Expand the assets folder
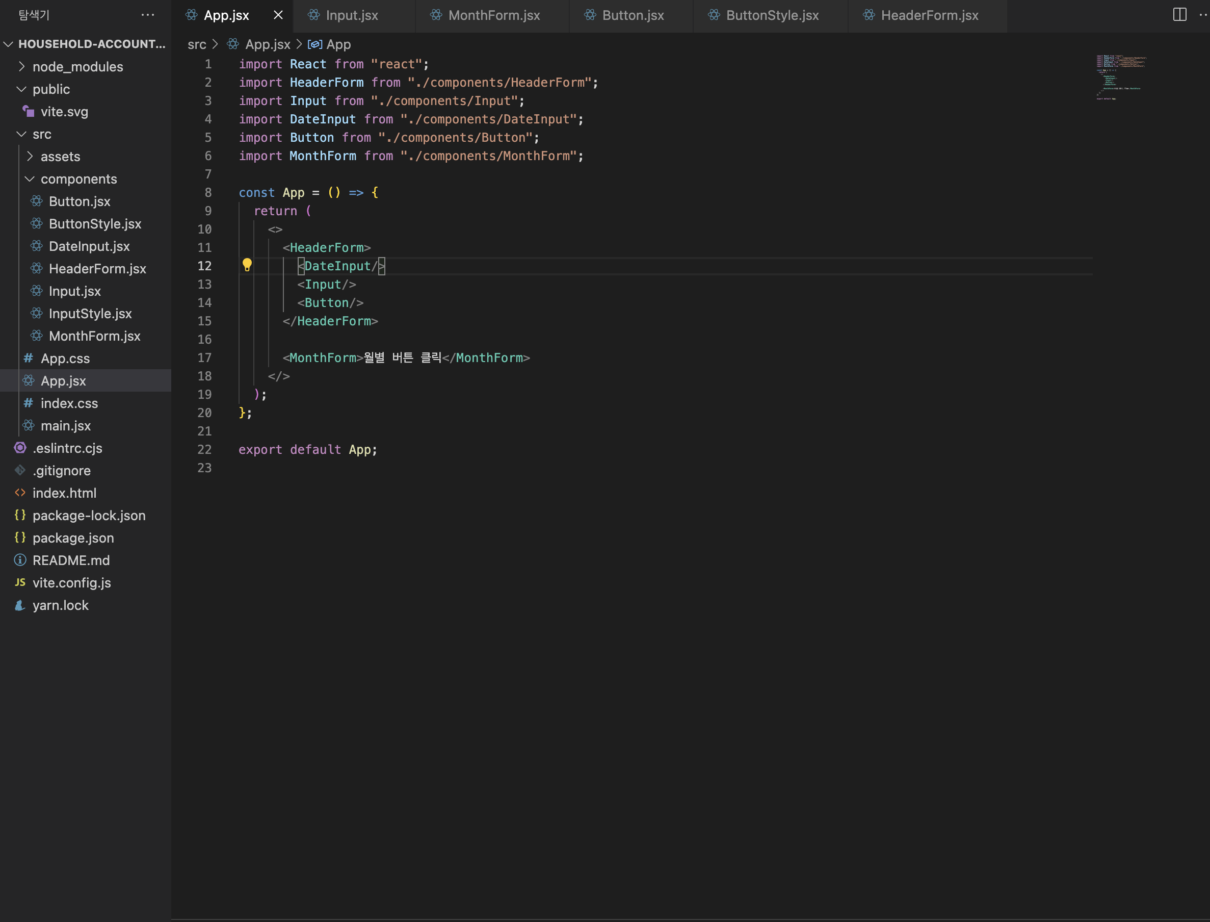This screenshot has height=922, width=1210. point(30,157)
